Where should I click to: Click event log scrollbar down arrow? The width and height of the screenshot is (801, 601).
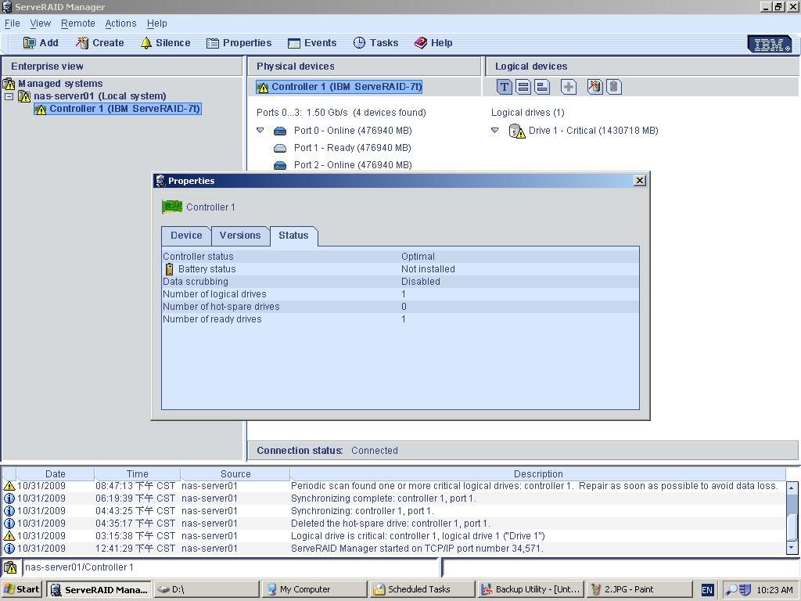coord(792,547)
